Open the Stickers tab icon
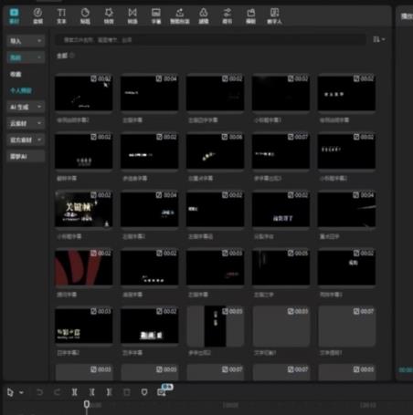413x415 pixels. point(85,16)
